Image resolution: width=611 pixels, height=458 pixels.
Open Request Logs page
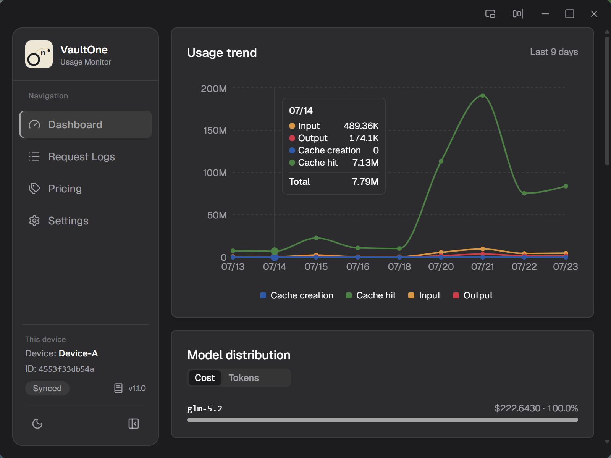86,156
